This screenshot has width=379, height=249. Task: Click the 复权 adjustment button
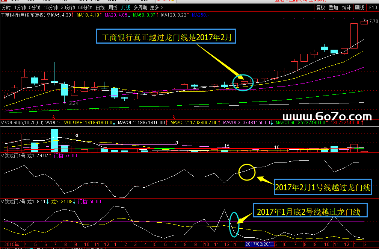pos(320,8)
